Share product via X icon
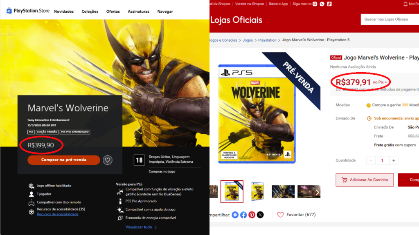This screenshot has height=235, width=419. tap(260, 215)
